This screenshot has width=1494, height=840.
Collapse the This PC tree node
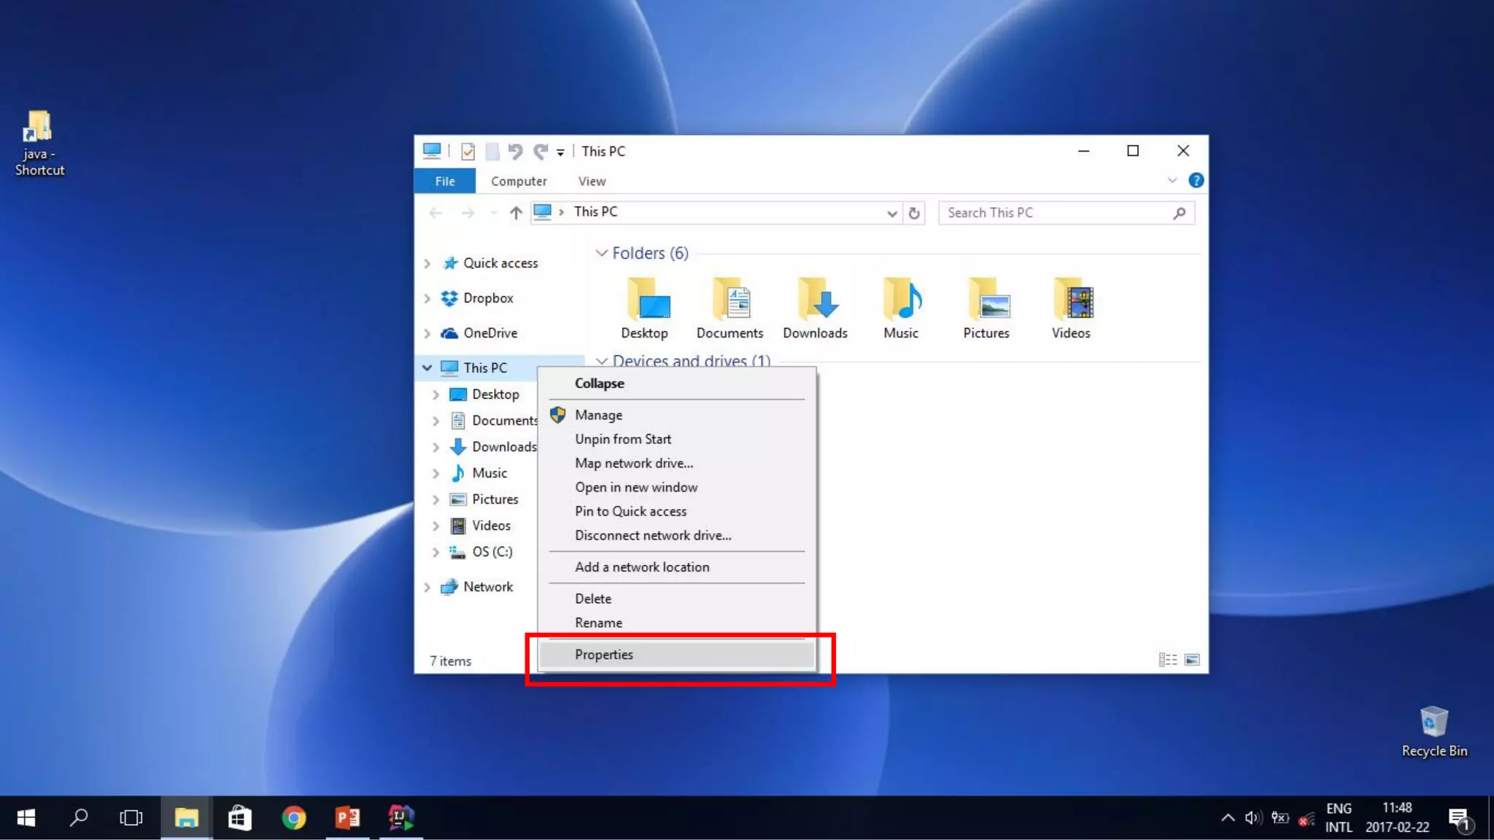point(427,368)
